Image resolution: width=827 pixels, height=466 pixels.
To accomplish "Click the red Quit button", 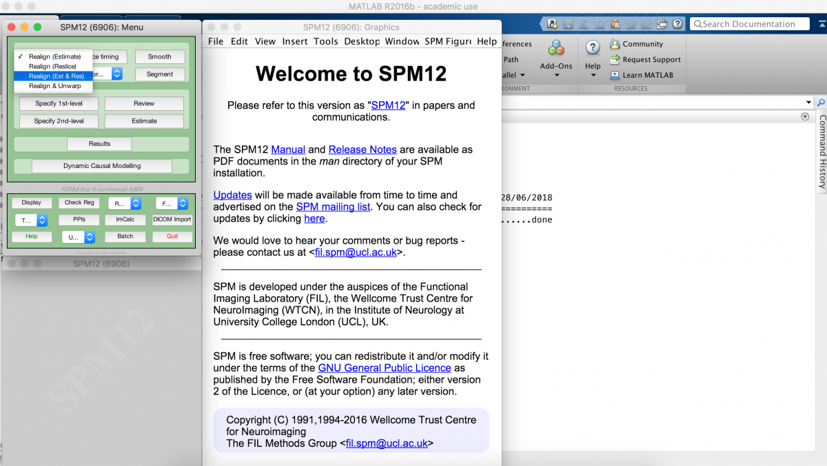I will point(172,236).
